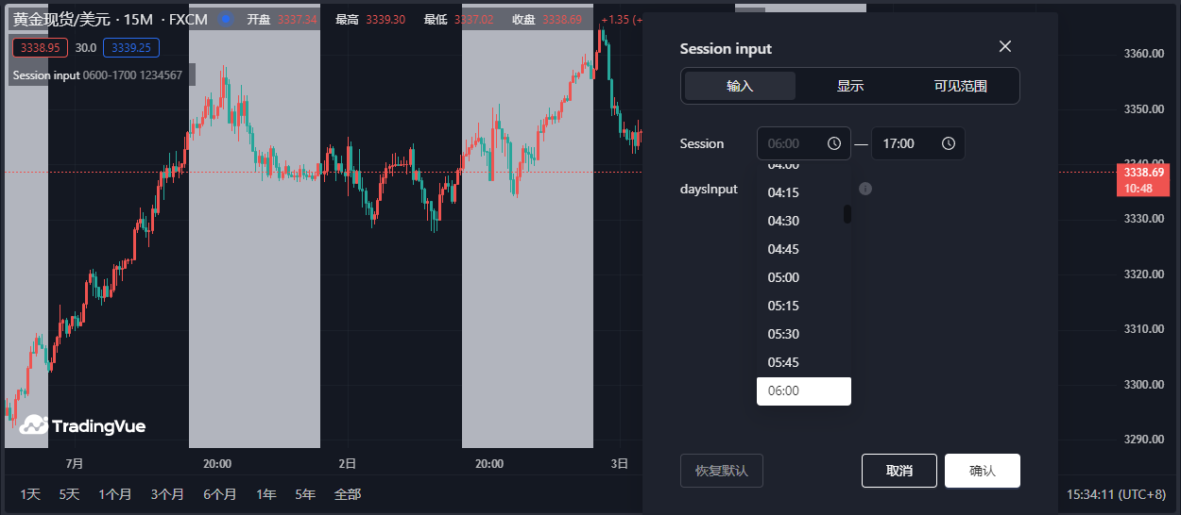The width and height of the screenshot is (1181, 515).
Task: Click the 恢复默认 reset button
Action: click(x=721, y=471)
